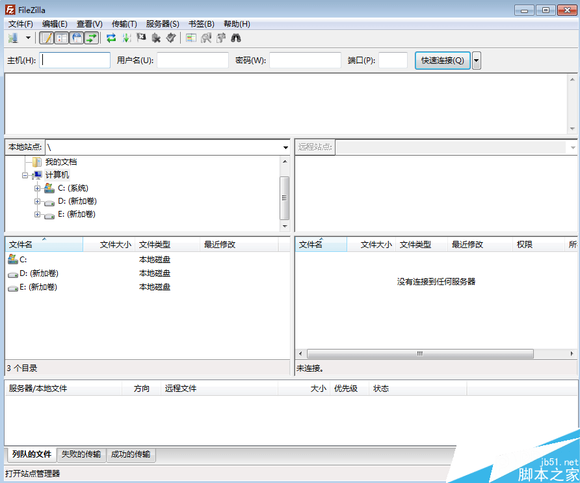This screenshot has height=483, width=580.
Task: Toggle local directory tree display
Action: (x=62, y=38)
